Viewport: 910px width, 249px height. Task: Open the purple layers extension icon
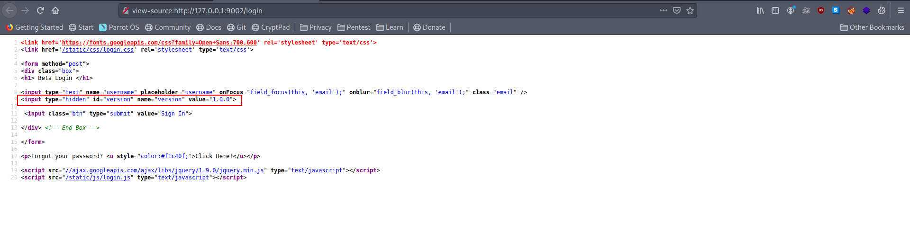866,10
